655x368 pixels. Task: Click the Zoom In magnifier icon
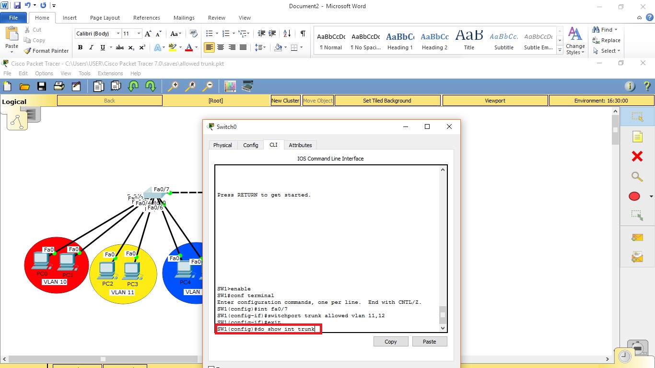coord(173,86)
